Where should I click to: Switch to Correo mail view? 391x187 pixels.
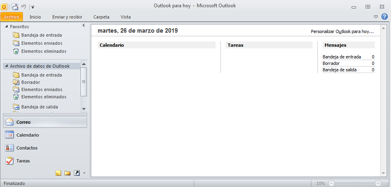[45, 122]
